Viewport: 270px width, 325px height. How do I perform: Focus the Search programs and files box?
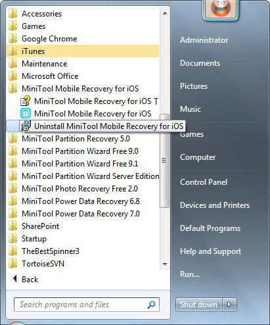(x=87, y=305)
